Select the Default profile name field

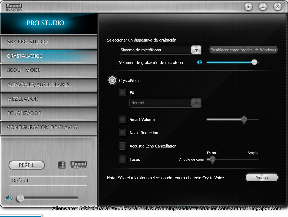pos(48,181)
